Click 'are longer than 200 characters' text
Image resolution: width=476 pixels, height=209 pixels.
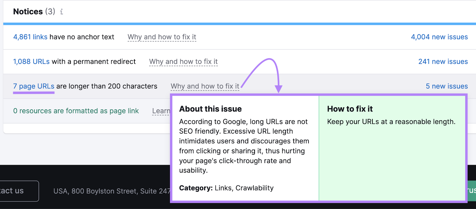tap(107, 86)
